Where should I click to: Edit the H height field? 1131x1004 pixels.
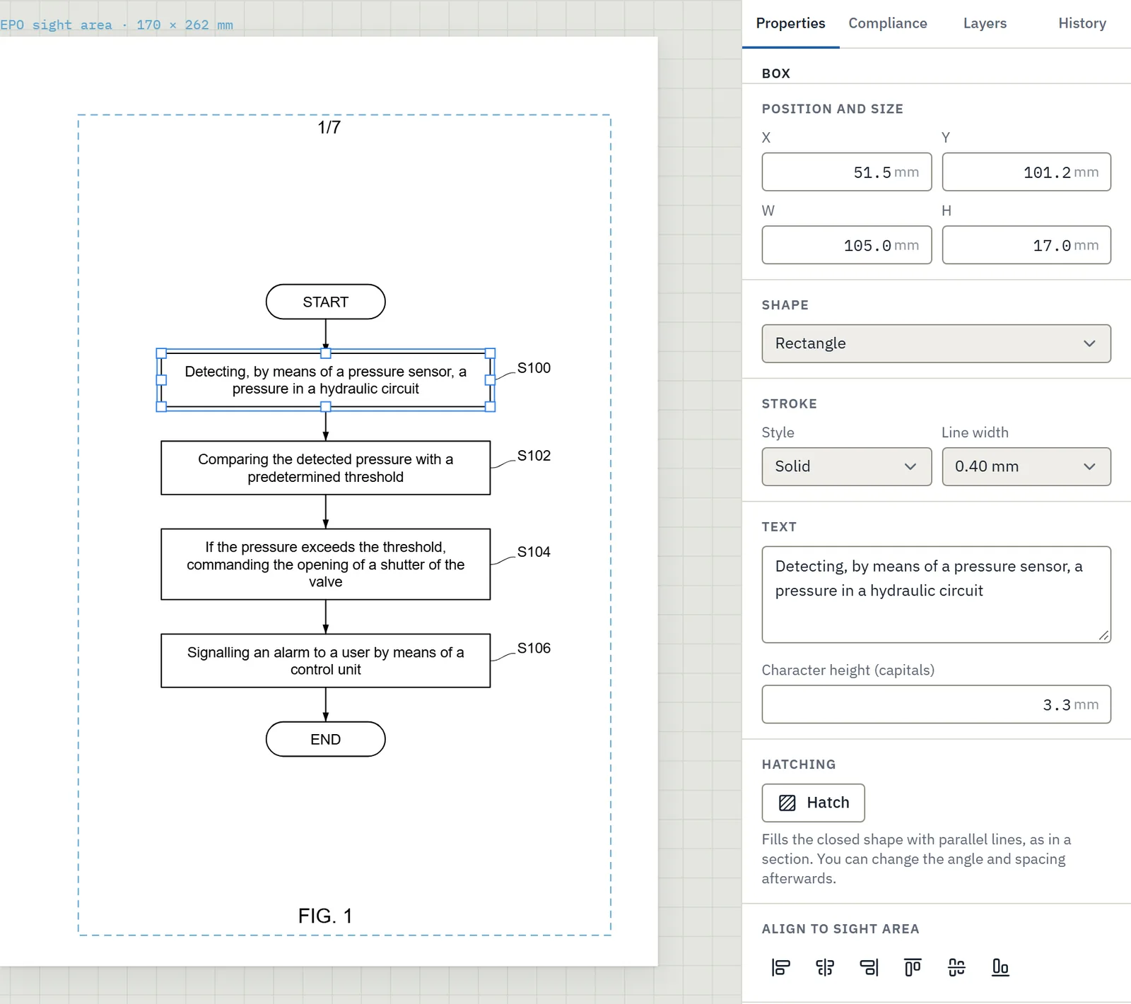(x=1026, y=245)
